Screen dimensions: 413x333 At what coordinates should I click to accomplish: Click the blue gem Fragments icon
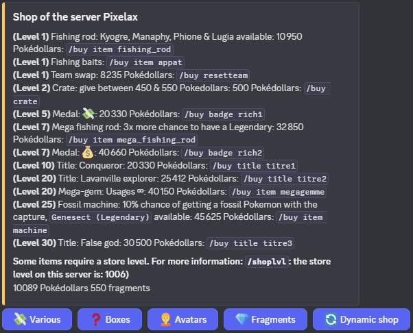click(241, 319)
